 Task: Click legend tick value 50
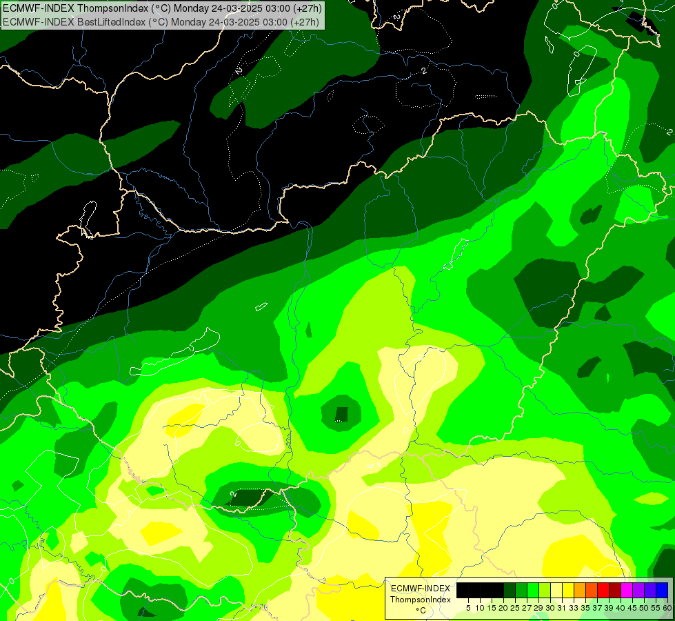[643, 608]
